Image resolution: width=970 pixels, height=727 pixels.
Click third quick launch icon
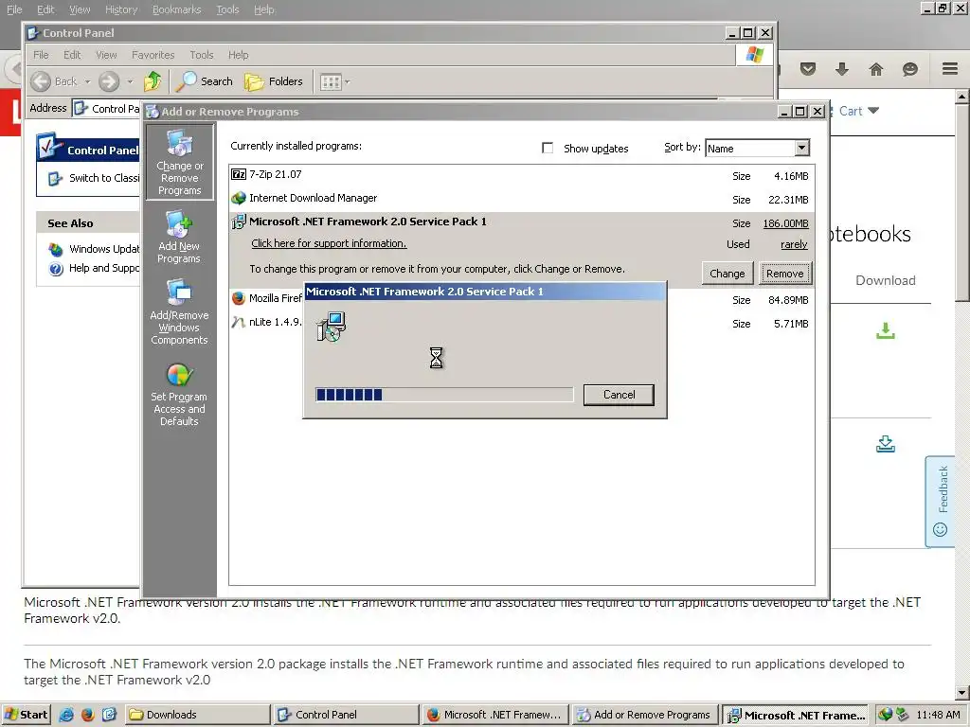[109, 715]
